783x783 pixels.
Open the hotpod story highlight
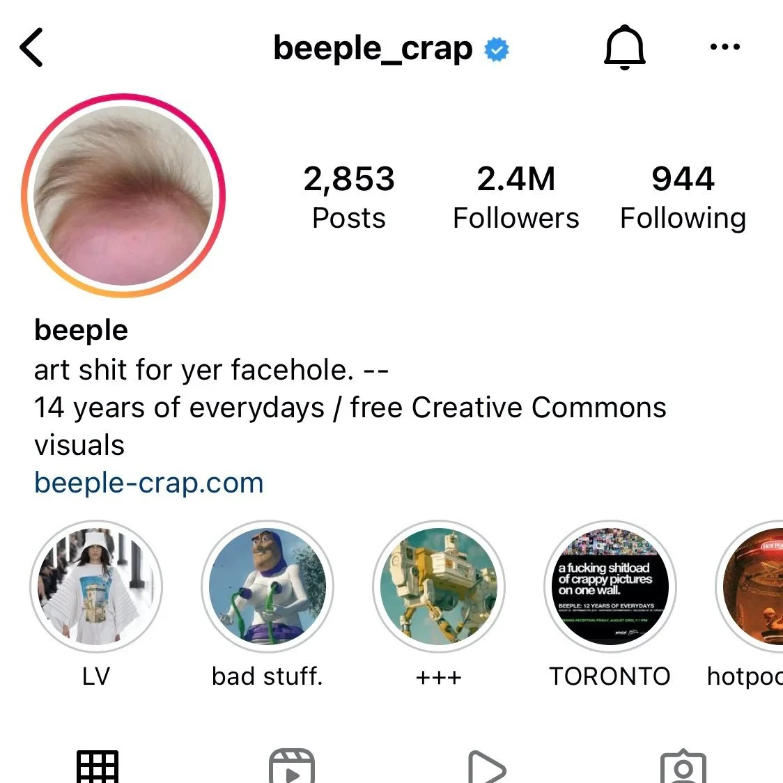pyautogui.click(x=749, y=587)
